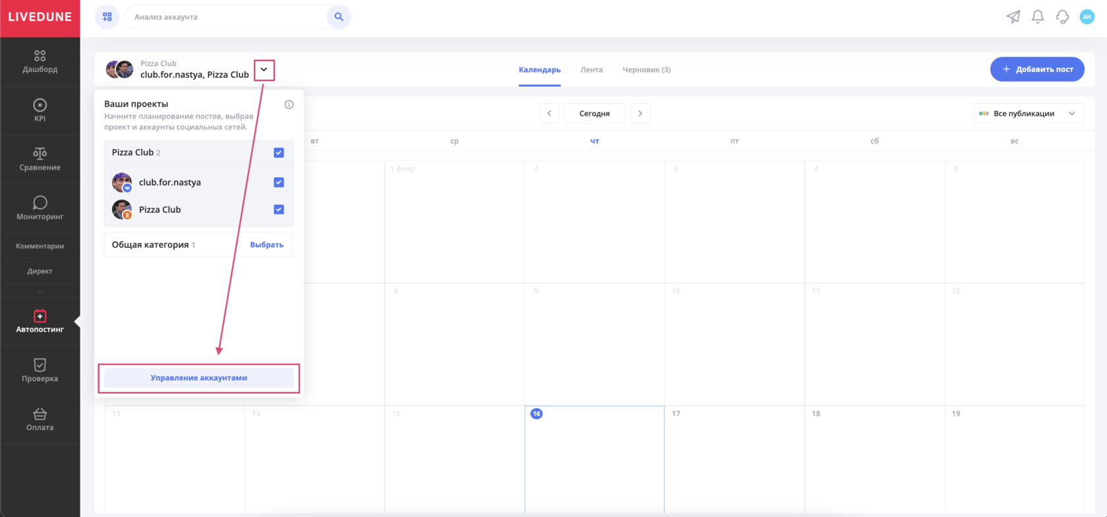The height and width of the screenshot is (517, 1107).
Task: Click the notifications bell icon
Action: (x=1038, y=17)
